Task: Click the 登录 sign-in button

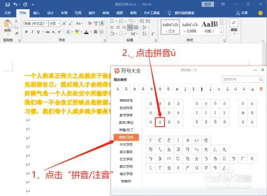Action: click(x=208, y=4)
